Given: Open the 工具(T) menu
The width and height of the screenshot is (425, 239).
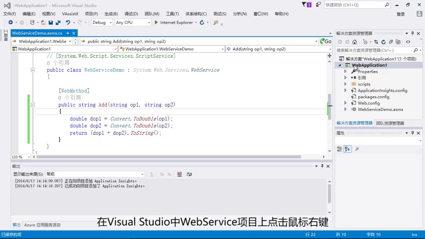Looking at the screenshot, I should [x=172, y=14].
